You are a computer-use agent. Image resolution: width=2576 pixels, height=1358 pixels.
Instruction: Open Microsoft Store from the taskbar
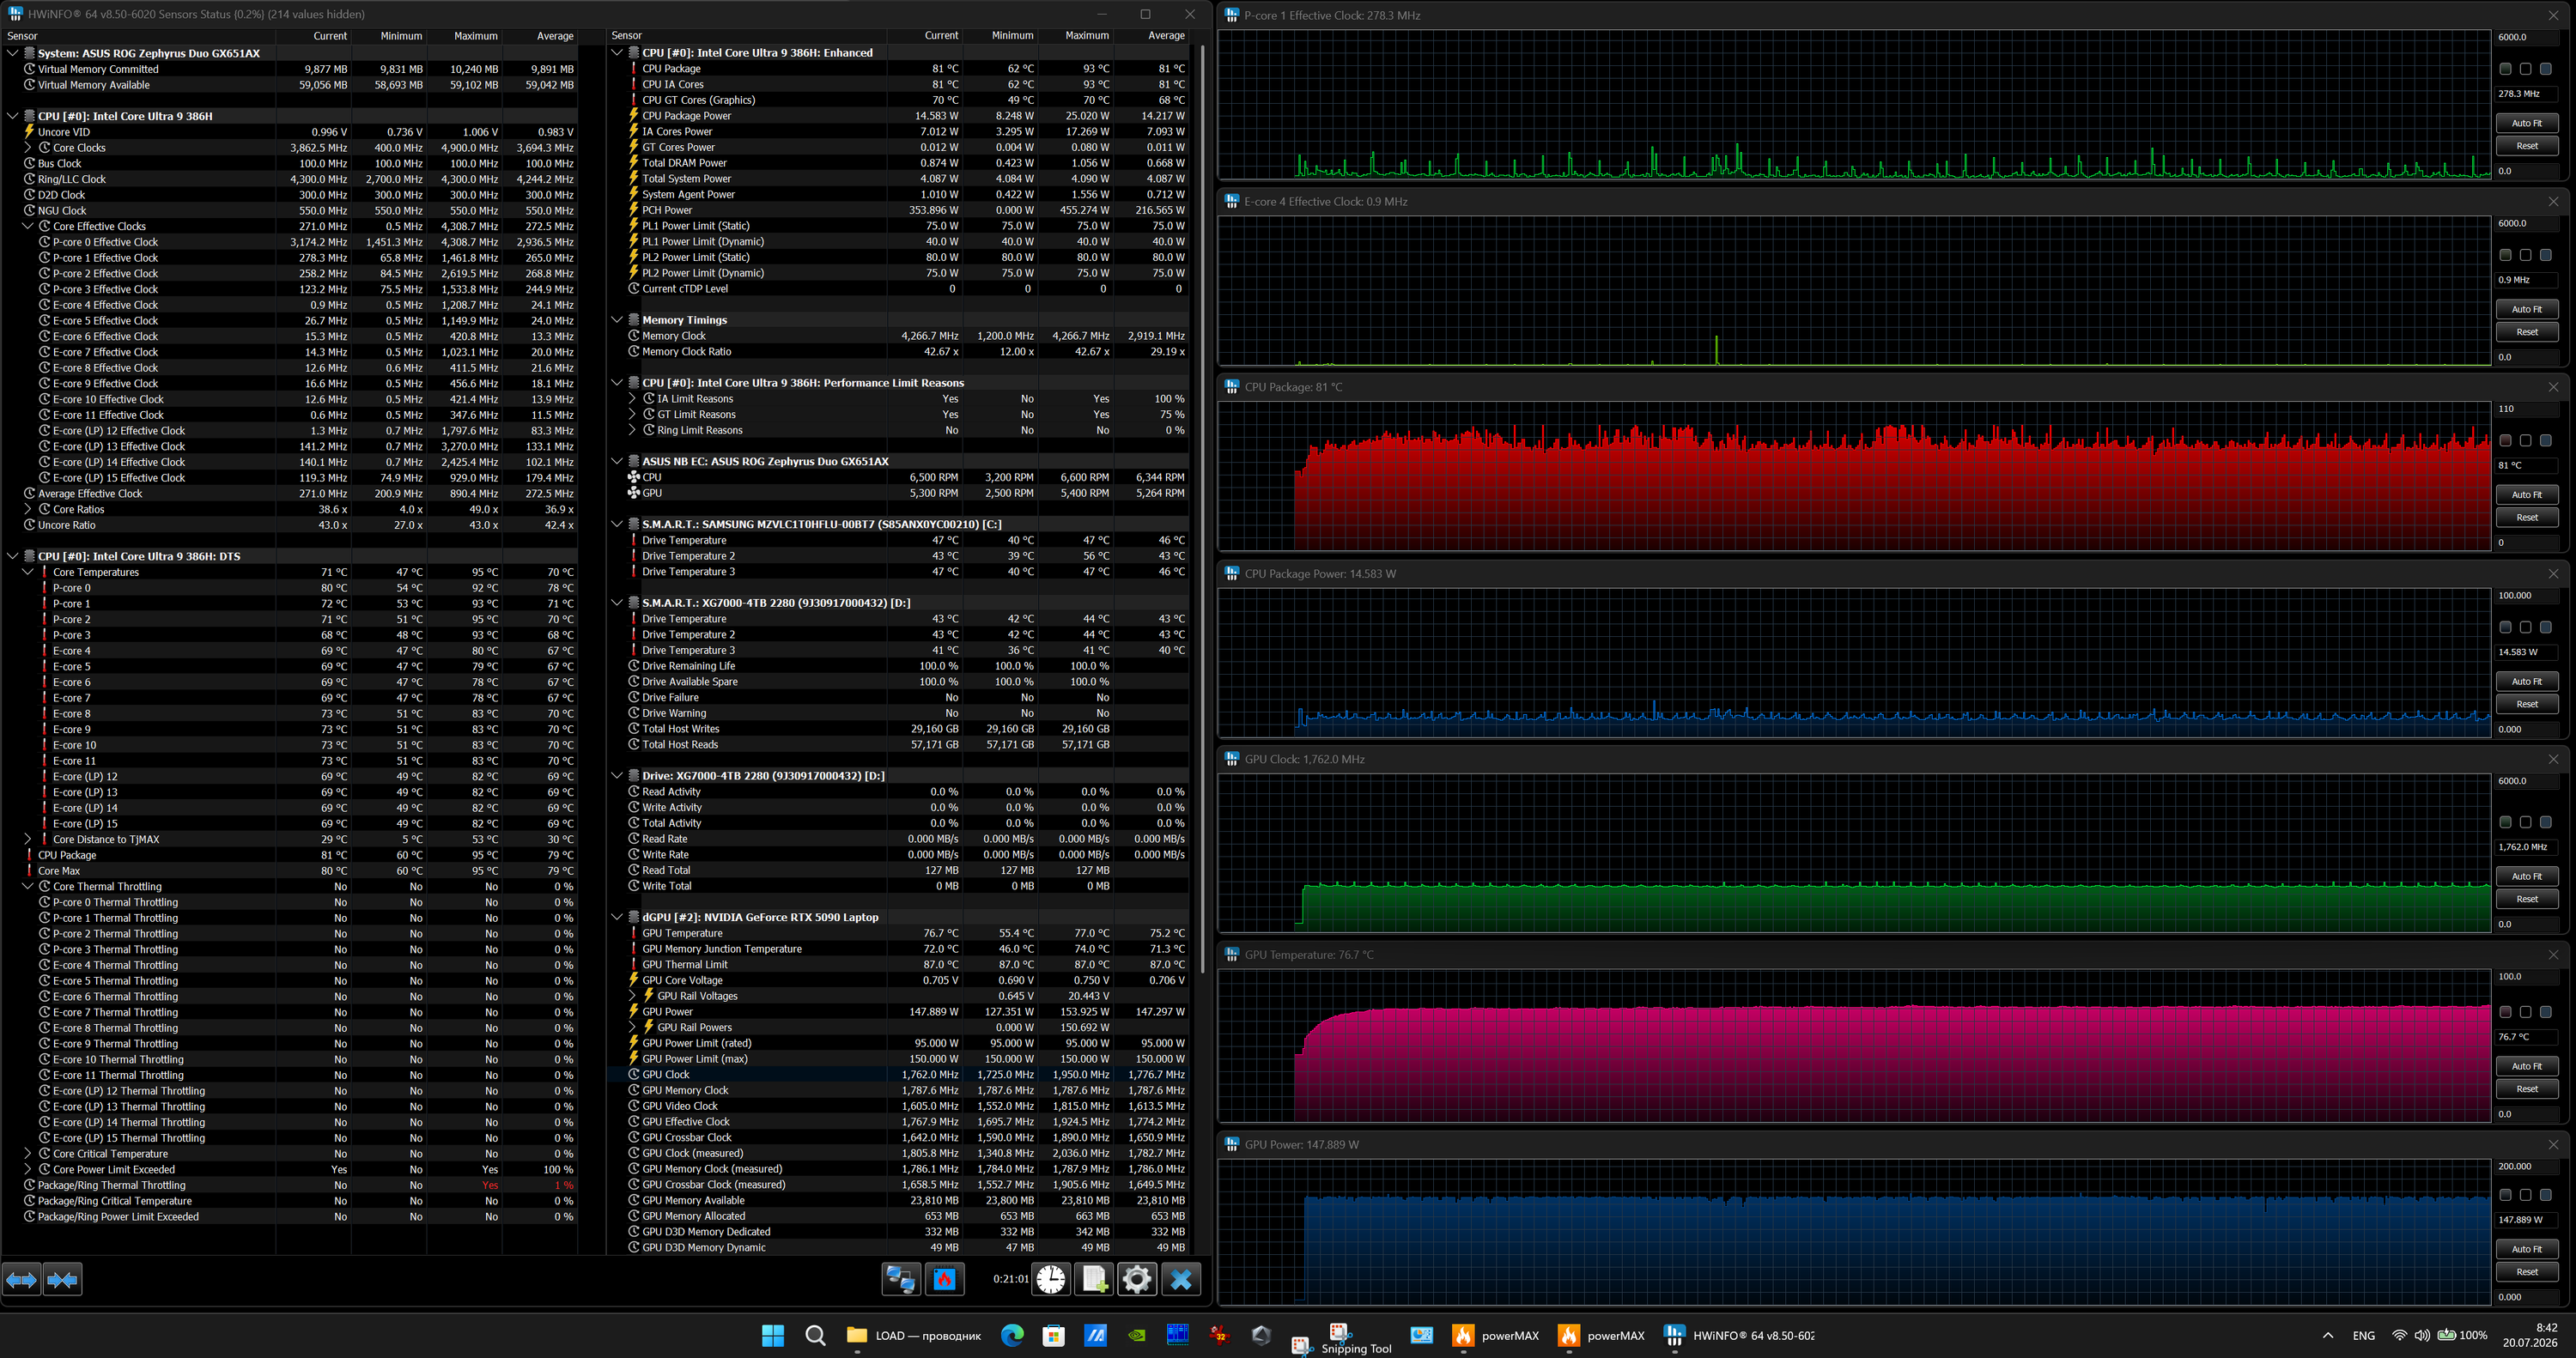tap(1053, 1335)
